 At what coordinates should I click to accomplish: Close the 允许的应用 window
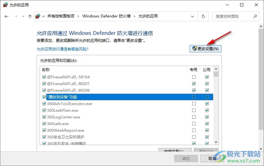[x=256, y=5]
